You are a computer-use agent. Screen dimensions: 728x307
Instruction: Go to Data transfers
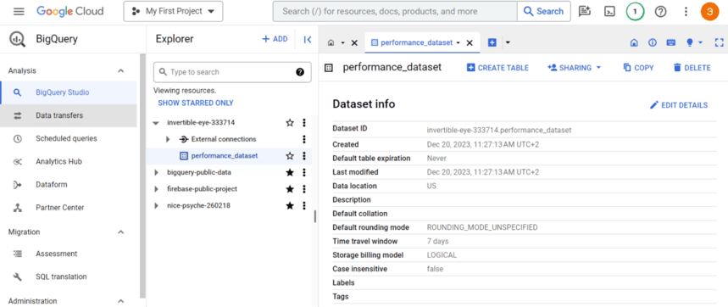(69, 115)
